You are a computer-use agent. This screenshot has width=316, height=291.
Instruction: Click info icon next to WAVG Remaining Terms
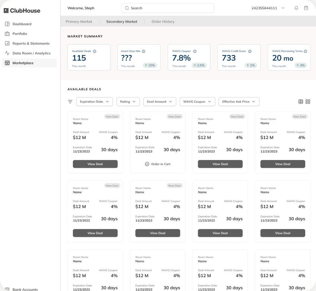305,51
